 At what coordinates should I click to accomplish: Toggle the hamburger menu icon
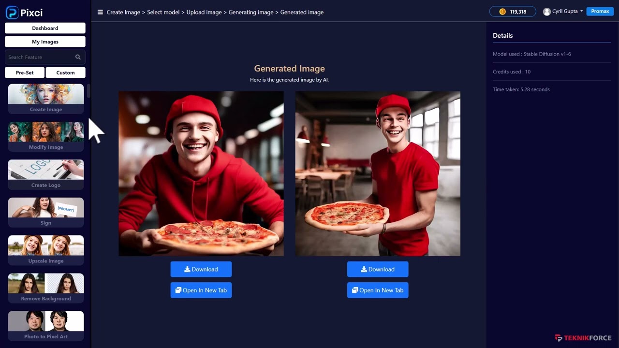[100, 12]
